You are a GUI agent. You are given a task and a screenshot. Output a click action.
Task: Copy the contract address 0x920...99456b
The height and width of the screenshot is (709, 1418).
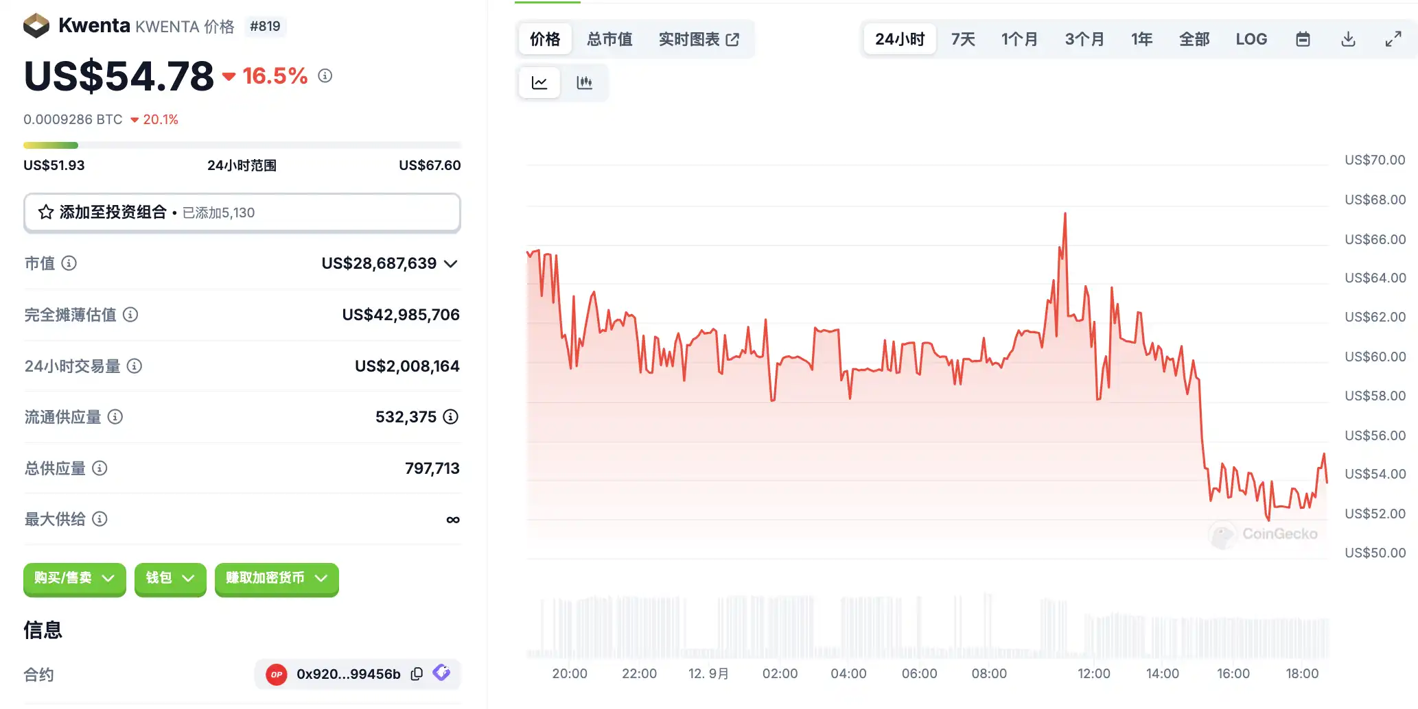[417, 674]
